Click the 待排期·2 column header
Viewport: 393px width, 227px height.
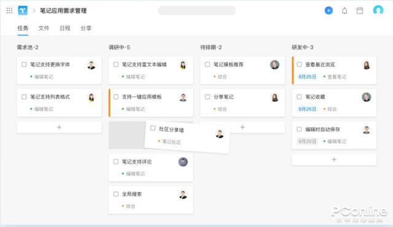(x=211, y=47)
